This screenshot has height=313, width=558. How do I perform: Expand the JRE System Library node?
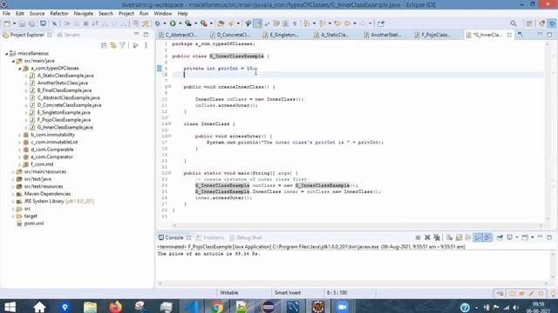click(13, 202)
